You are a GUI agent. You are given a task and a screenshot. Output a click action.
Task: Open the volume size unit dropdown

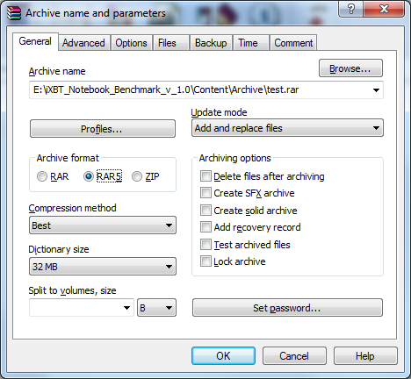coord(156,308)
